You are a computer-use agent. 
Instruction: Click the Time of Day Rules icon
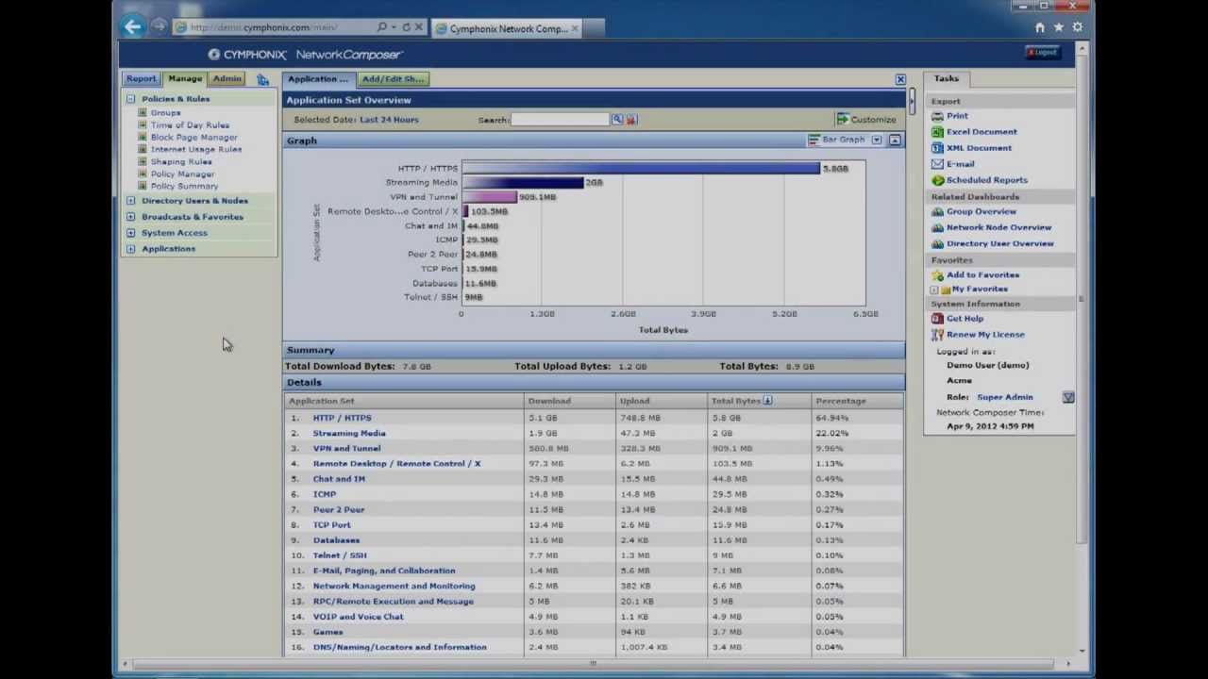(143, 124)
